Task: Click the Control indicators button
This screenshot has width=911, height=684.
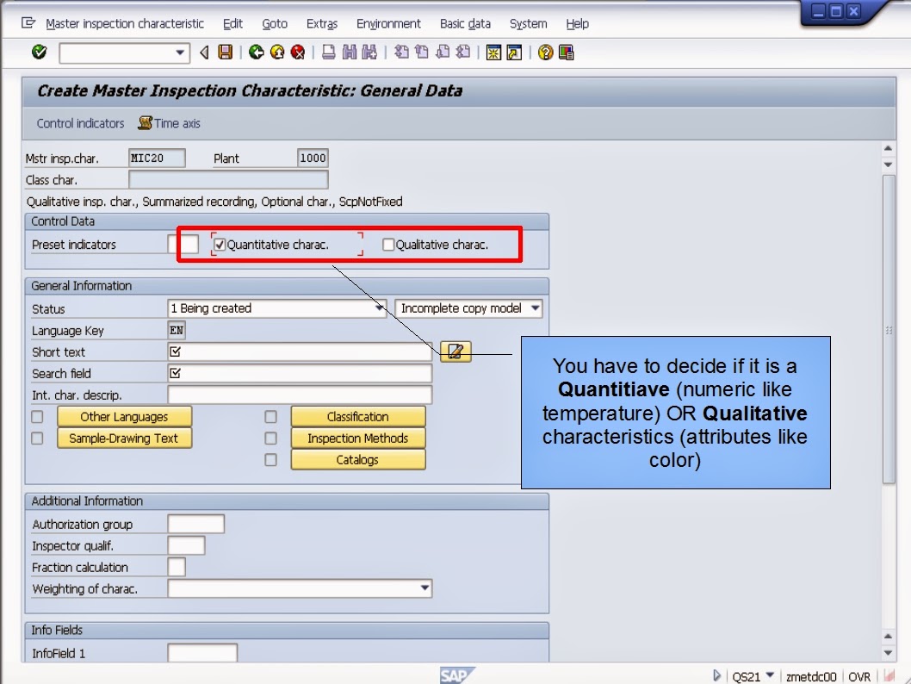Action: 79,123
